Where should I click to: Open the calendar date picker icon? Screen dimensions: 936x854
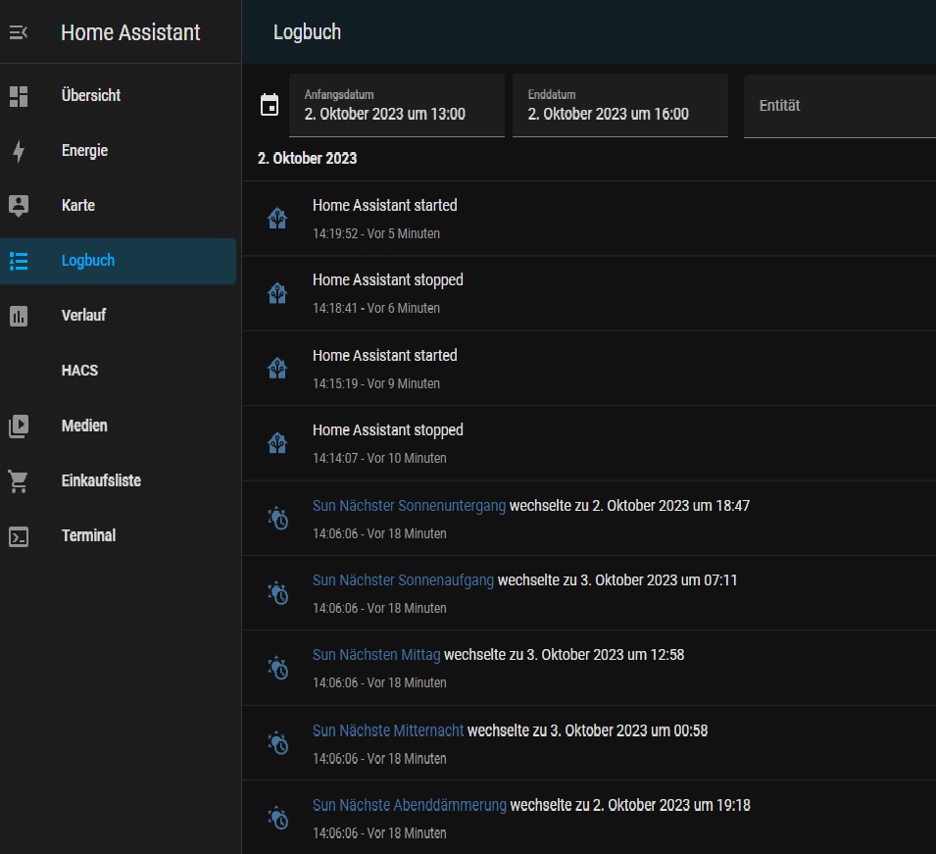click(x=270, y=105)
